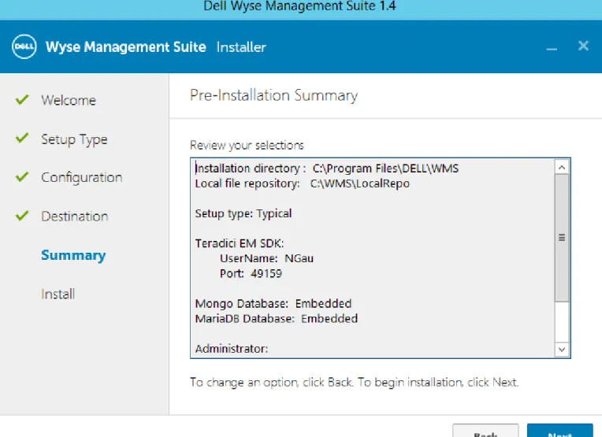The width and height of the screenshot is (602, 437).
Task: Click the scroll up arrow in summary box
Action: tap(562, 167)
